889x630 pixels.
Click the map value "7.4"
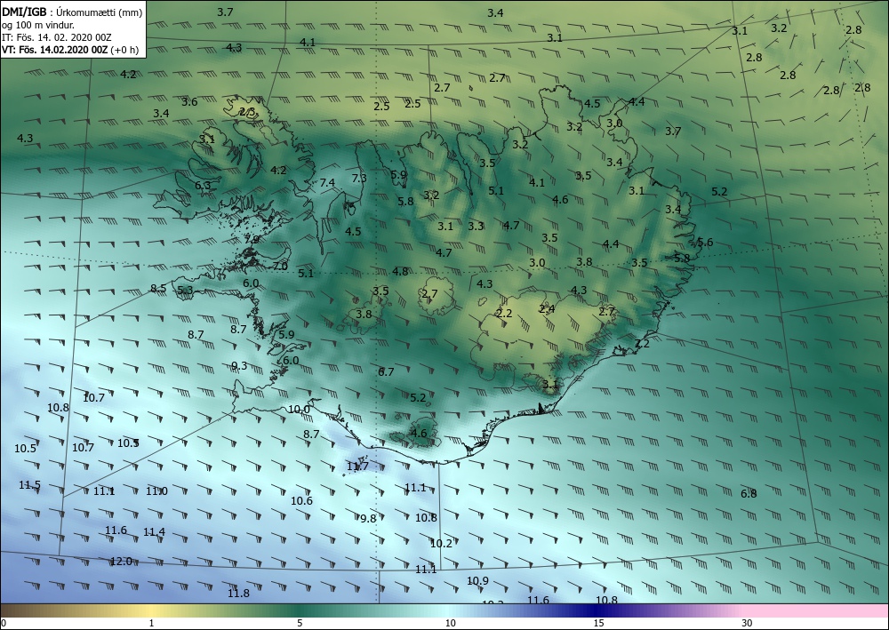tap(327, 182)
